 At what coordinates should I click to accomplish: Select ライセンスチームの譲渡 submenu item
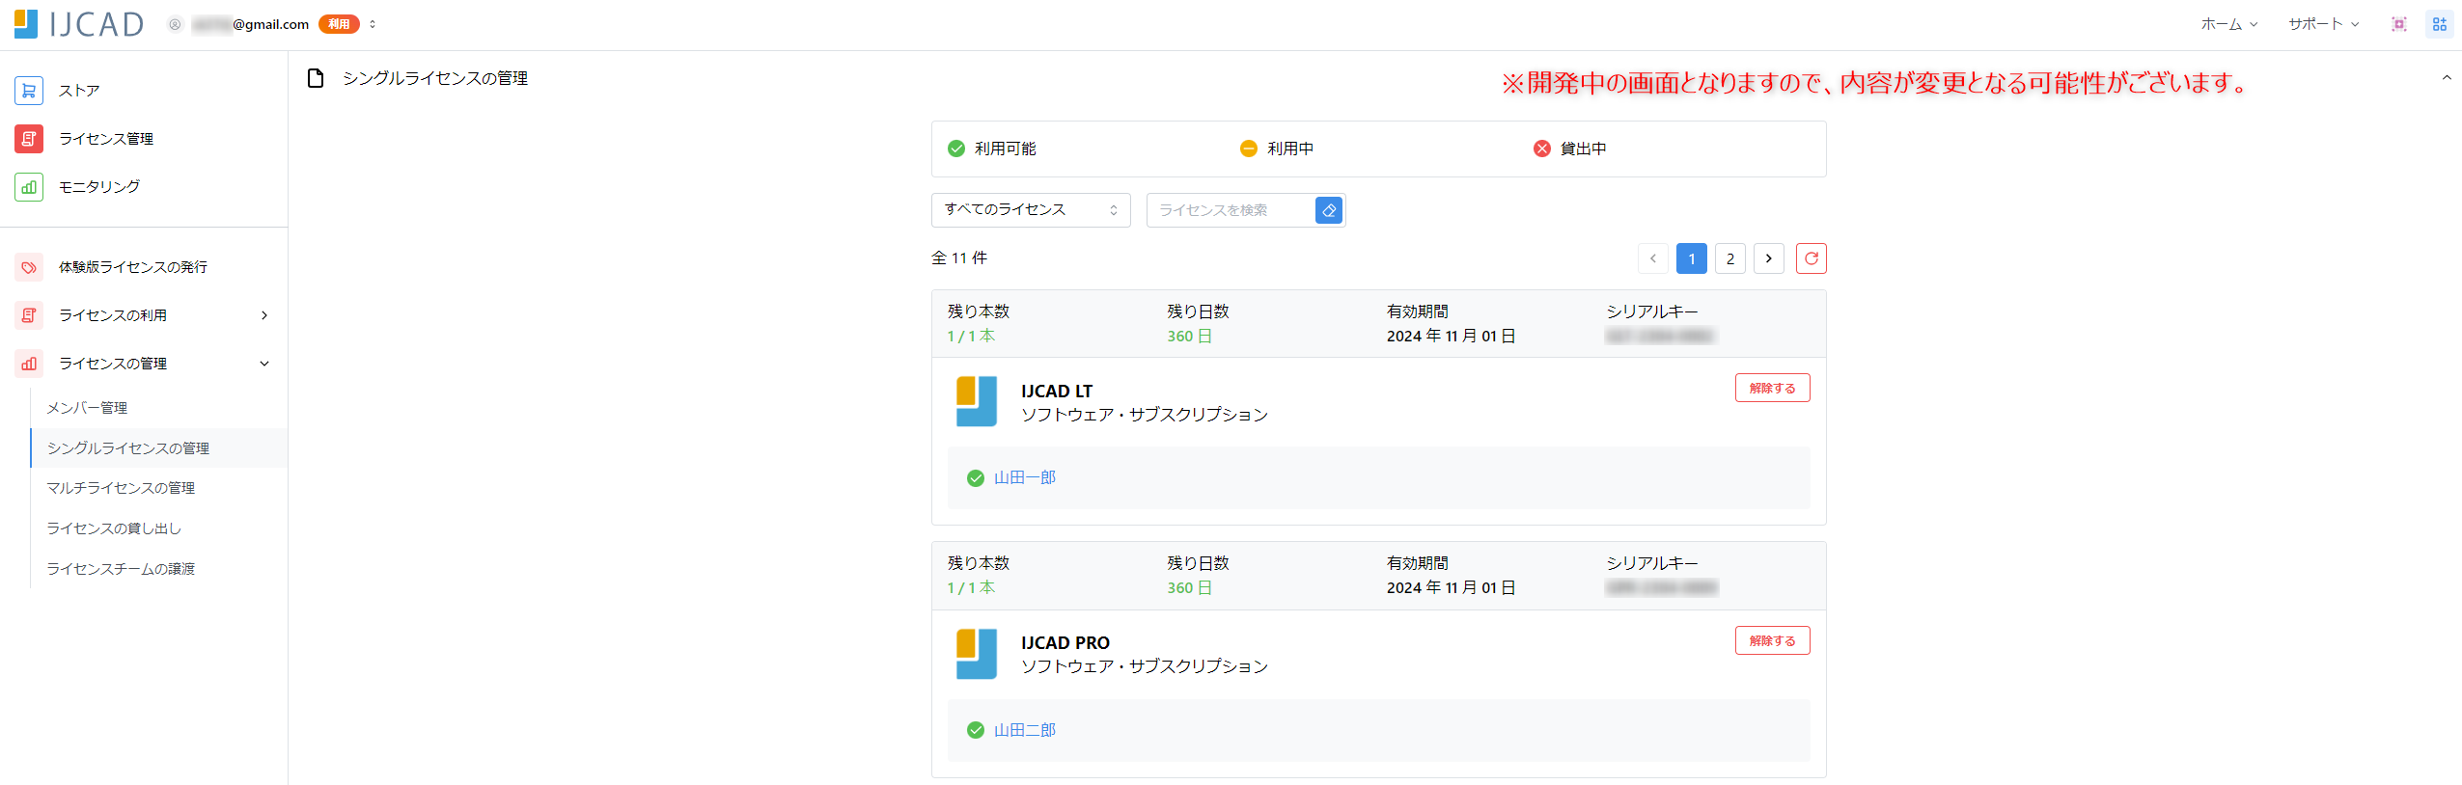click(x=159, y=569)
